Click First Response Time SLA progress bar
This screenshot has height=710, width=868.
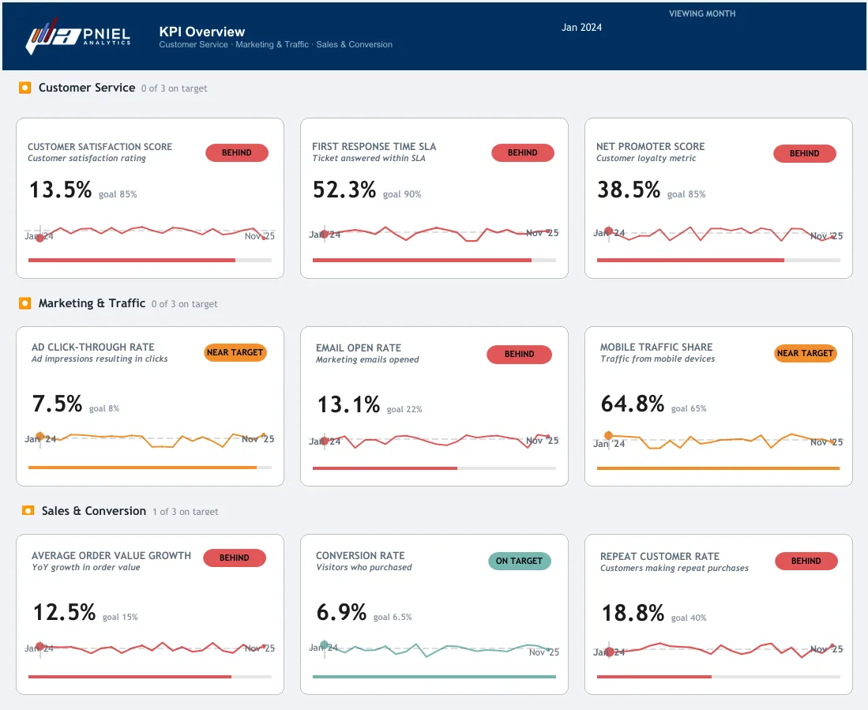[434, 260]
